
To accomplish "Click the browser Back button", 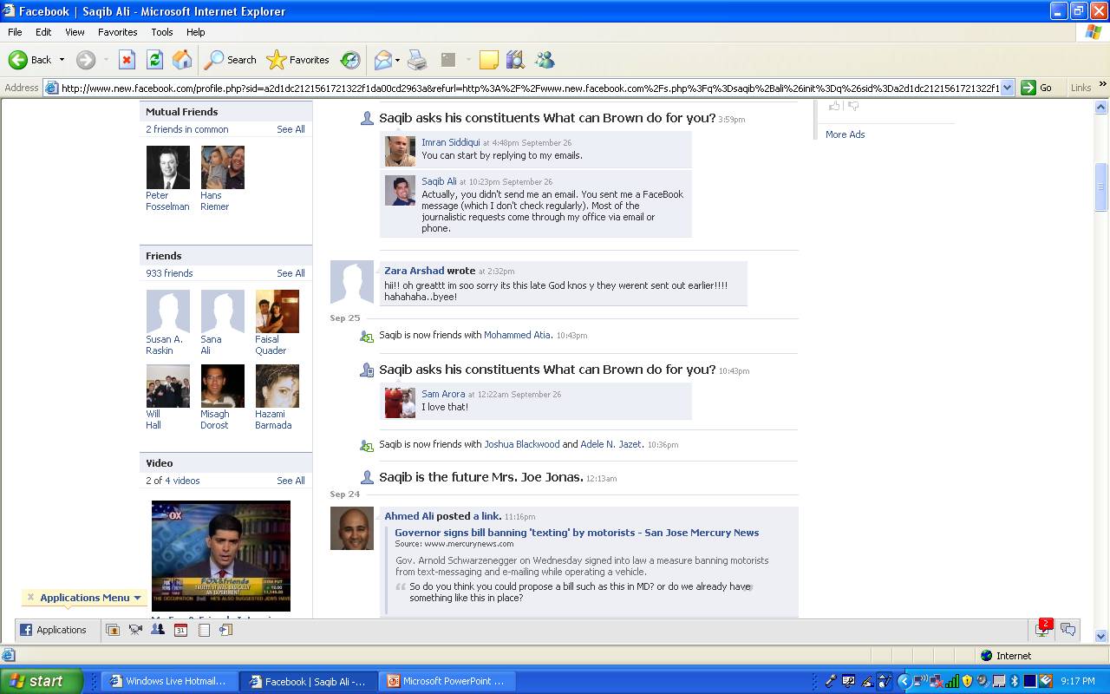I will click(30, 60).
